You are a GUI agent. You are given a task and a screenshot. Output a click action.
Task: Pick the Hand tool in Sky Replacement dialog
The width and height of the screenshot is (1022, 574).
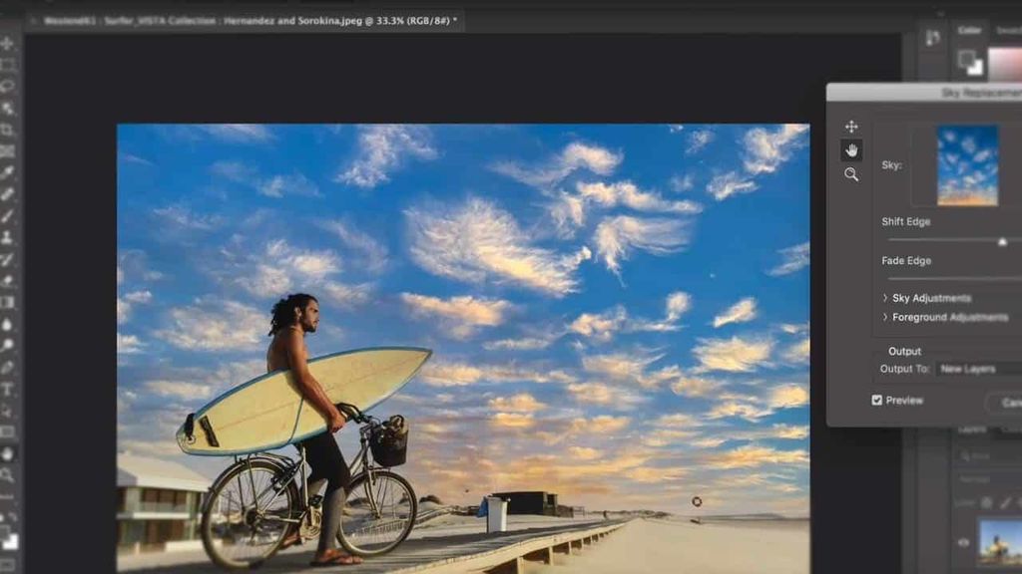tap(851, 150)
